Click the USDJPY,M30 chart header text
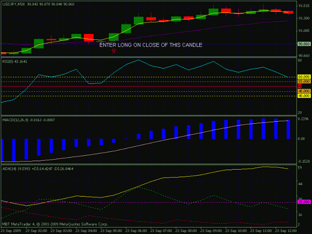Viewport: 312px width, 234px height. 38,4
